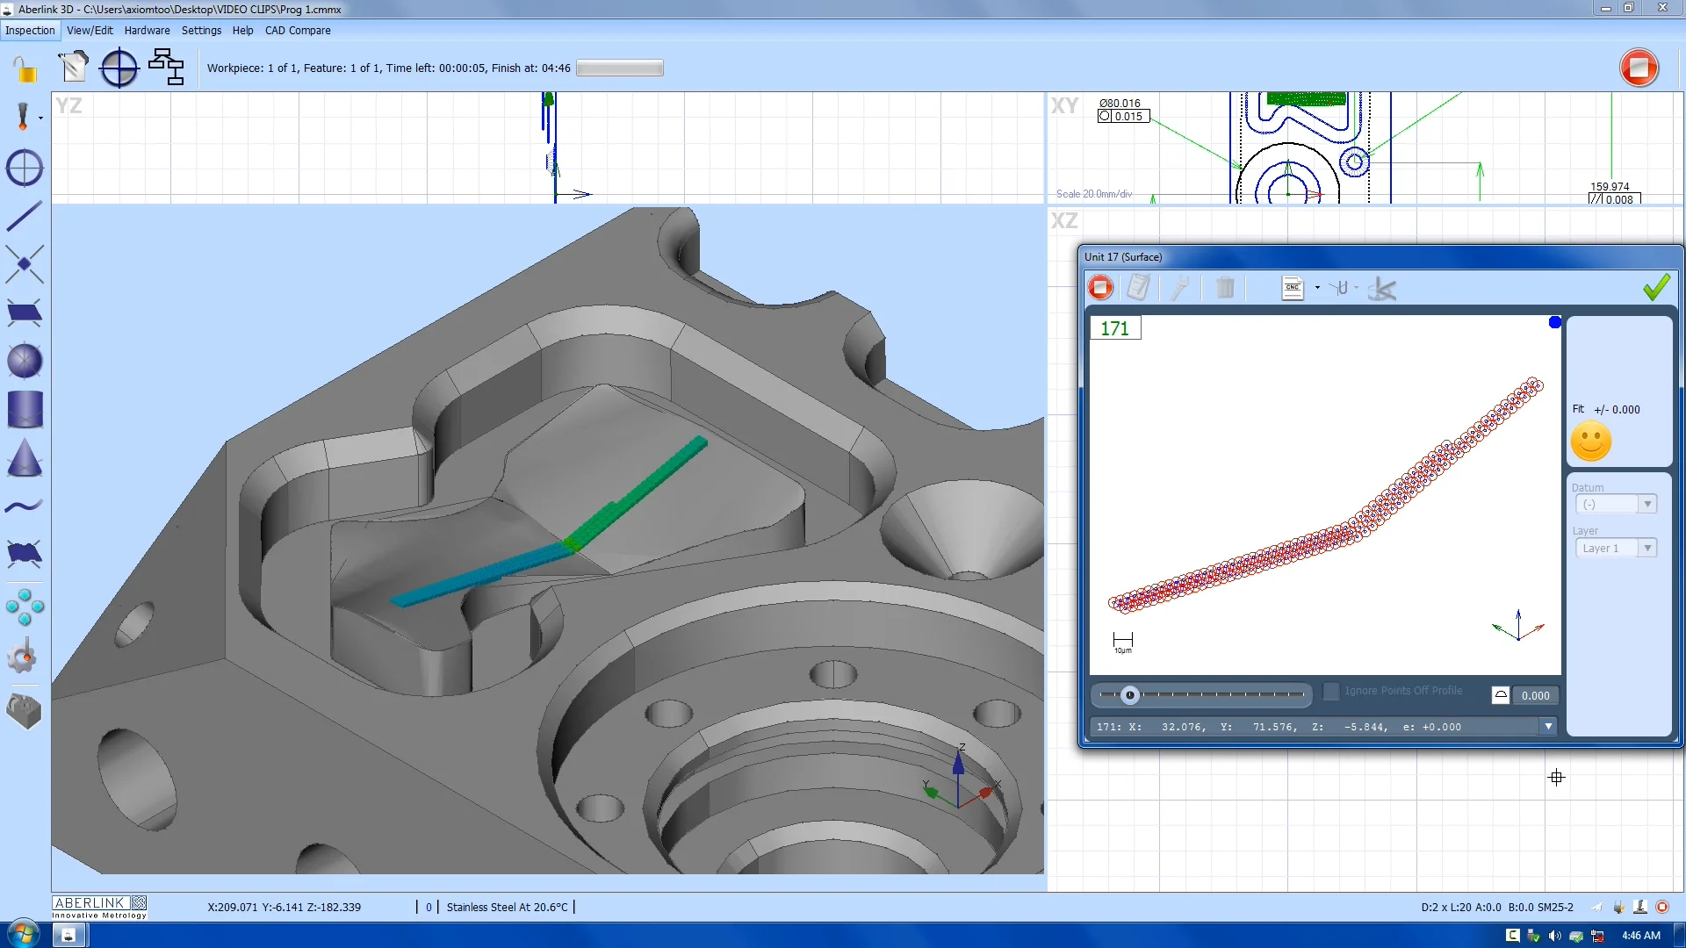
Task: Click the trash icon in Unit 17 dialog
Action: 1226,288
